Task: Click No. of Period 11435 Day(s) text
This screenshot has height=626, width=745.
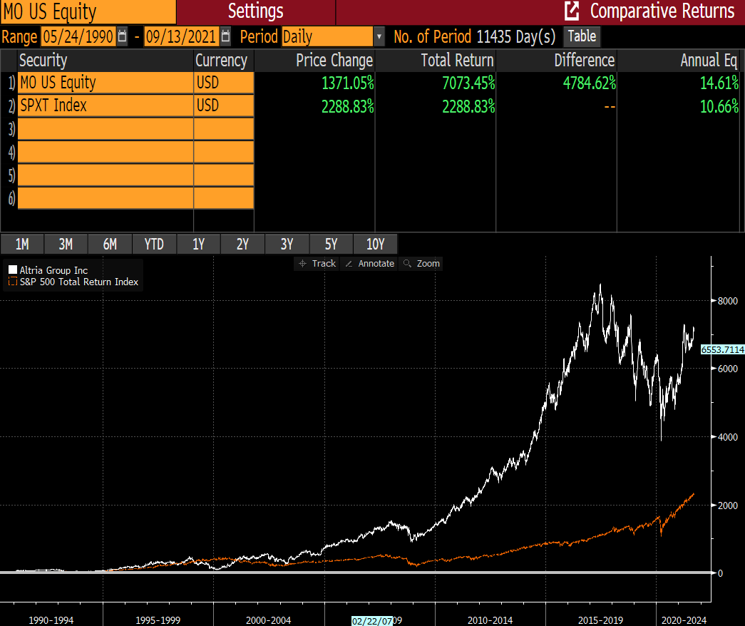Action: pos(474,36)
